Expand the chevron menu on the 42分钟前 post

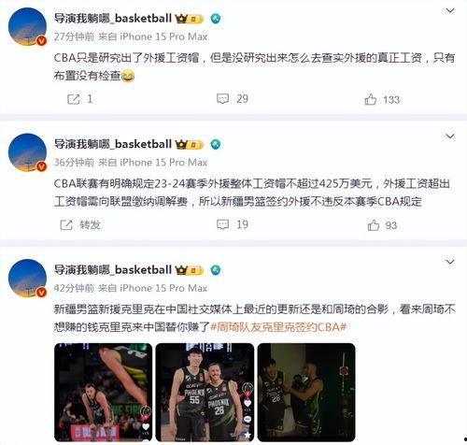pos(450,262)
